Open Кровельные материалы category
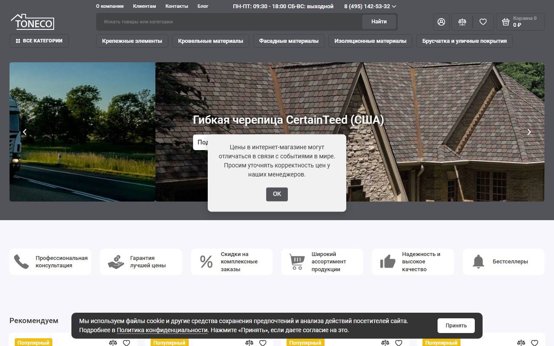This screenshot has width=554, height=346. [x=210, y=41]
